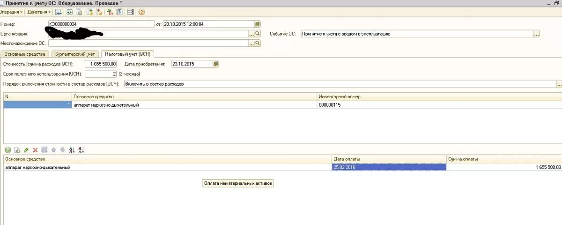This screenshot has height=225, width=562.
Task: Click the Стоимость (сумма расходов УСН) field
Action: tap(101, 64)
